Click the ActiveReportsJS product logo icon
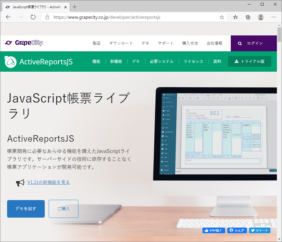 tap(10, 62)
